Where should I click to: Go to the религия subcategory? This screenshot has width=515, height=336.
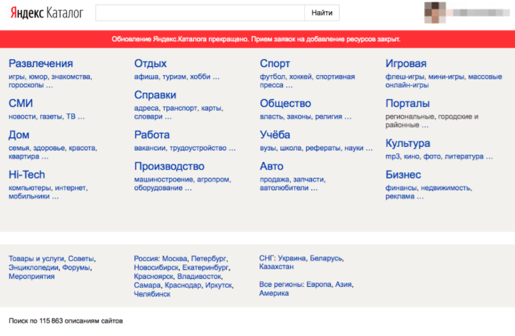(328, 116)
